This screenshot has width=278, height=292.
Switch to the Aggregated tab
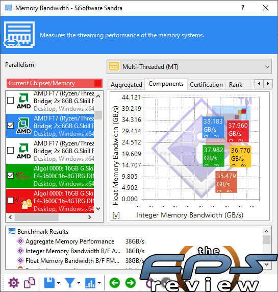(x=127, y=85)
